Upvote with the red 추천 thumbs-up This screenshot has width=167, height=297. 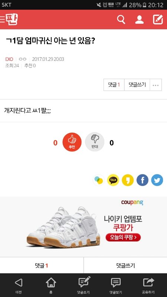(x=72, y=142)
